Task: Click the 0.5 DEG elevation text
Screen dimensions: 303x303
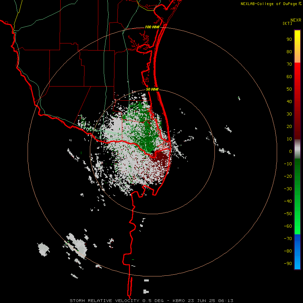Action: tap(153, 301)
